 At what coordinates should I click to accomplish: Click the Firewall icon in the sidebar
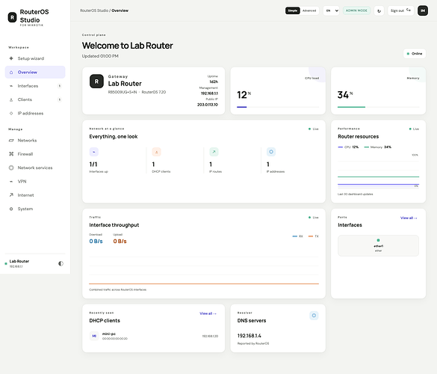pyautogui.click(x=11, y=154)
